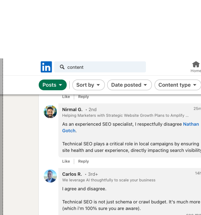Like Nirmal G.'s comment

(66, 161)
